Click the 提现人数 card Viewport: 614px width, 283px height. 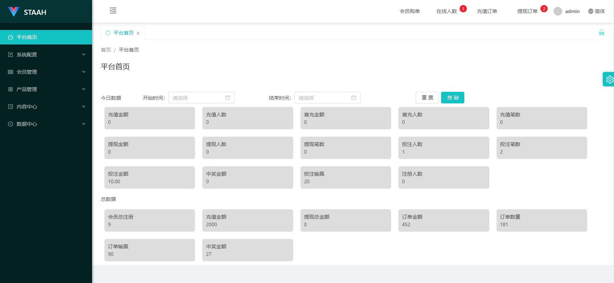pyautogui.click(x=248, y=148)
